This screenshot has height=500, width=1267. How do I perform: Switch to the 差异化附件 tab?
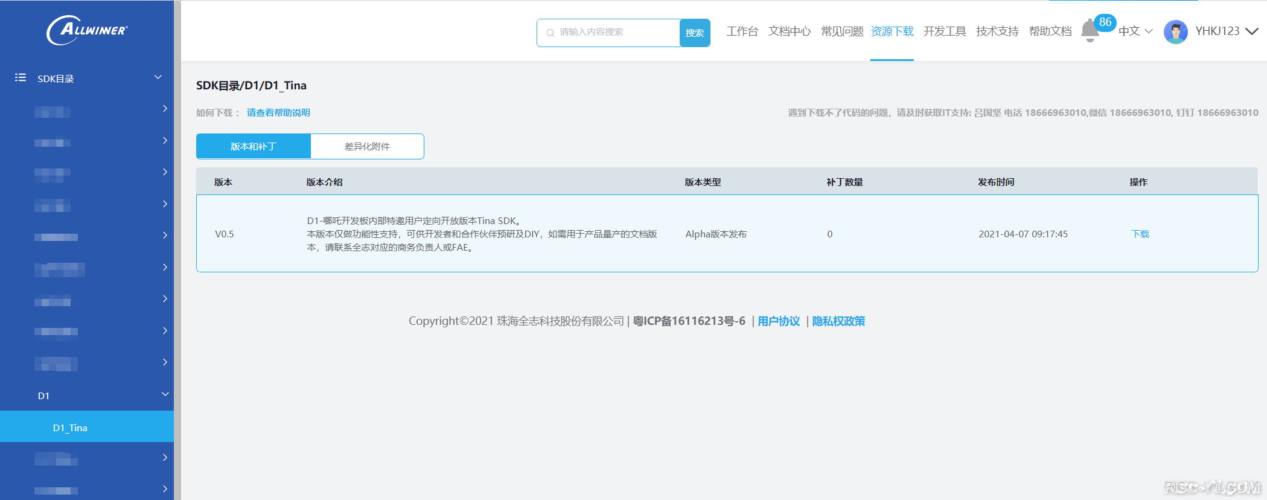pos(367,146)
